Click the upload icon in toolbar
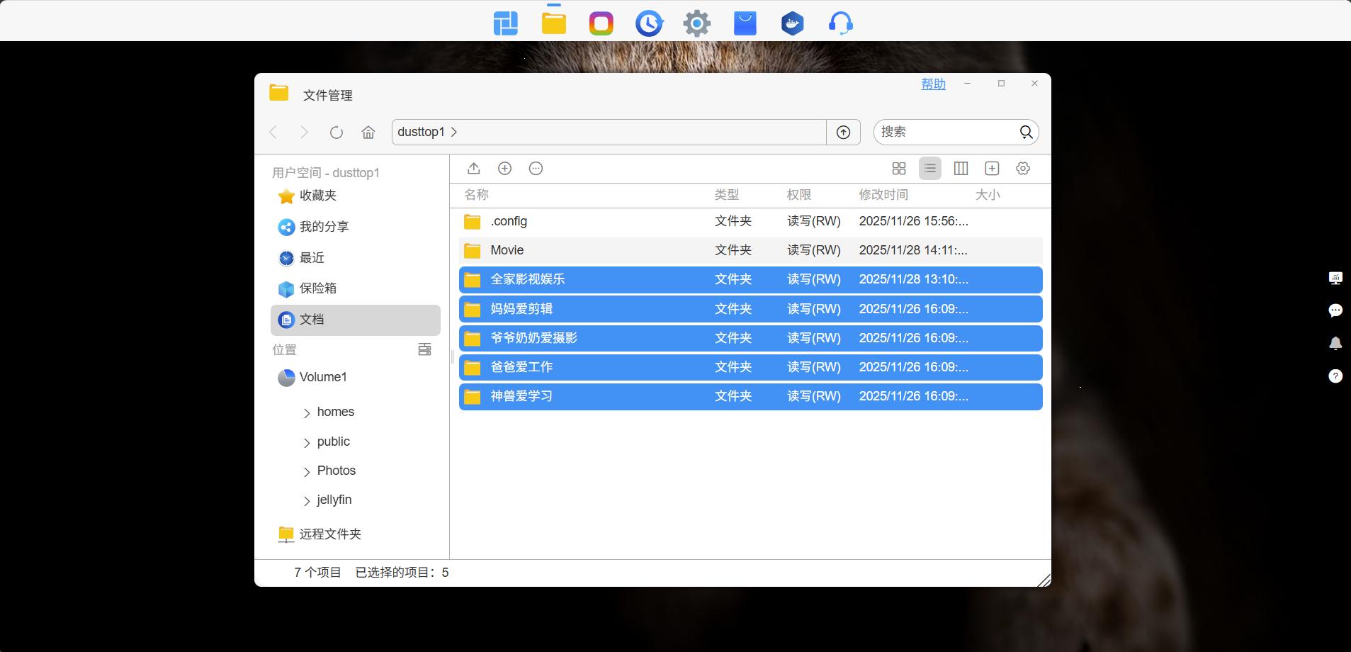The image size is (1351, 652). click(x=474, y=168)
